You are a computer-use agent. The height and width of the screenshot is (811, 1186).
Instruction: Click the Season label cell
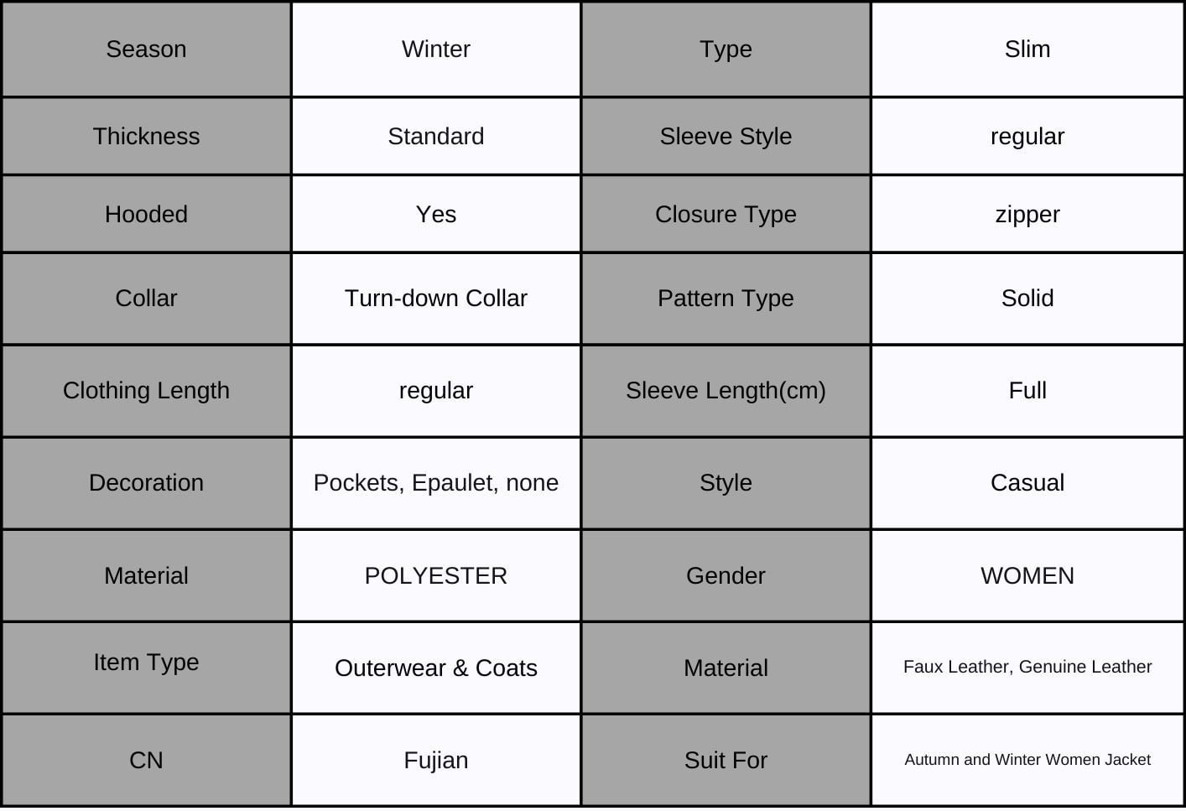[x=146, y=49]
